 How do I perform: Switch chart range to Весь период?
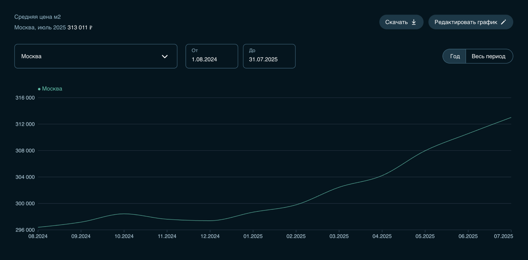tap(488, 56)
